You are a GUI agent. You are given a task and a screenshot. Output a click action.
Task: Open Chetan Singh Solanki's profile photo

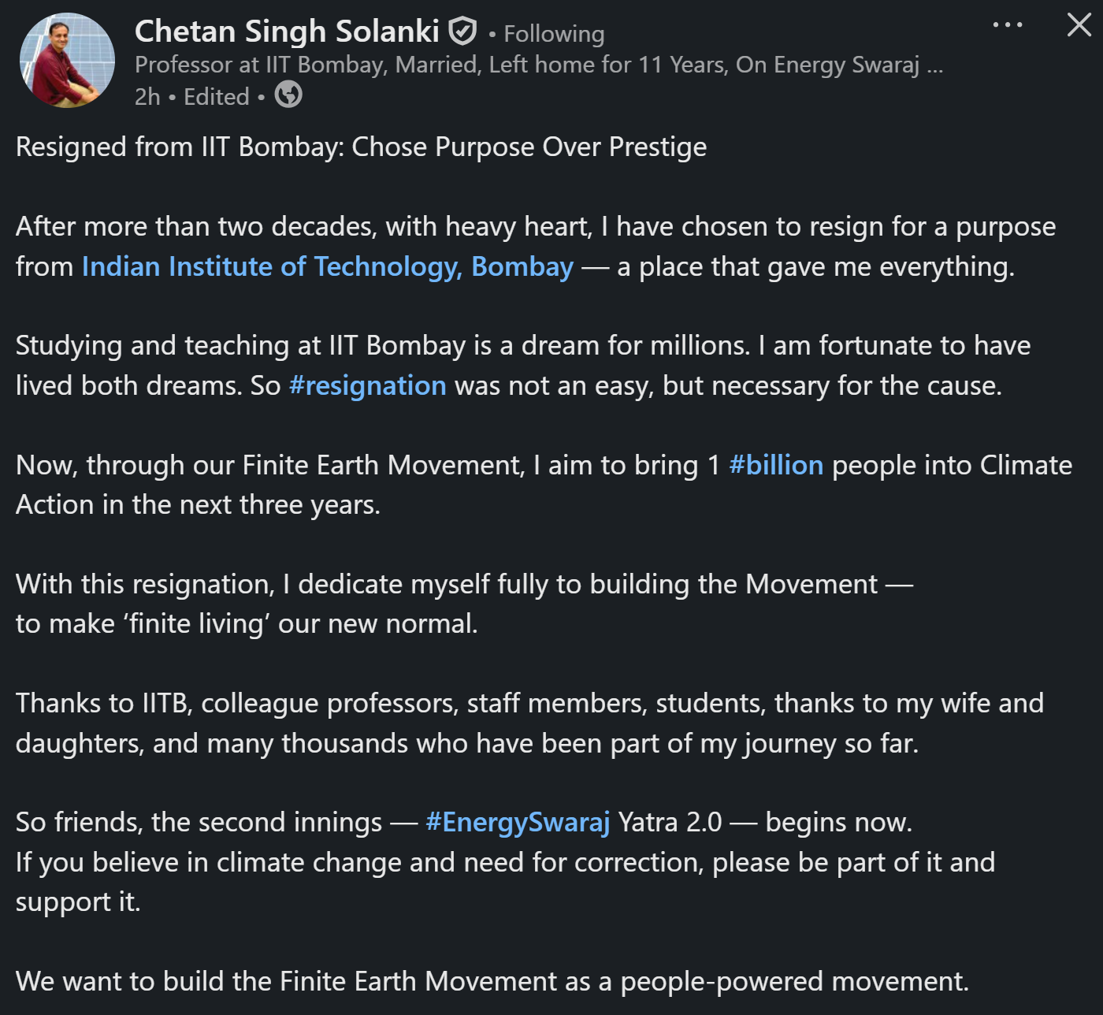pos(67,61)
